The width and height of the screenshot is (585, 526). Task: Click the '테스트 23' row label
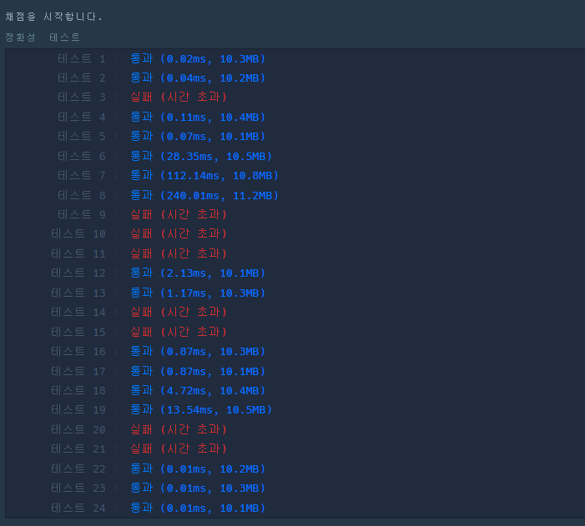point(78,488)
